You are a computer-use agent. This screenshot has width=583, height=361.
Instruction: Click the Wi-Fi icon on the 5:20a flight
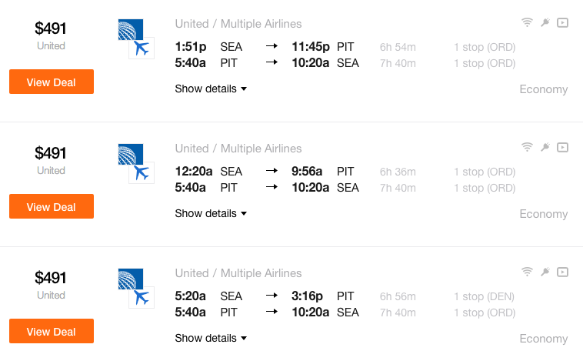pyautogui.click(x=527, y=272)
